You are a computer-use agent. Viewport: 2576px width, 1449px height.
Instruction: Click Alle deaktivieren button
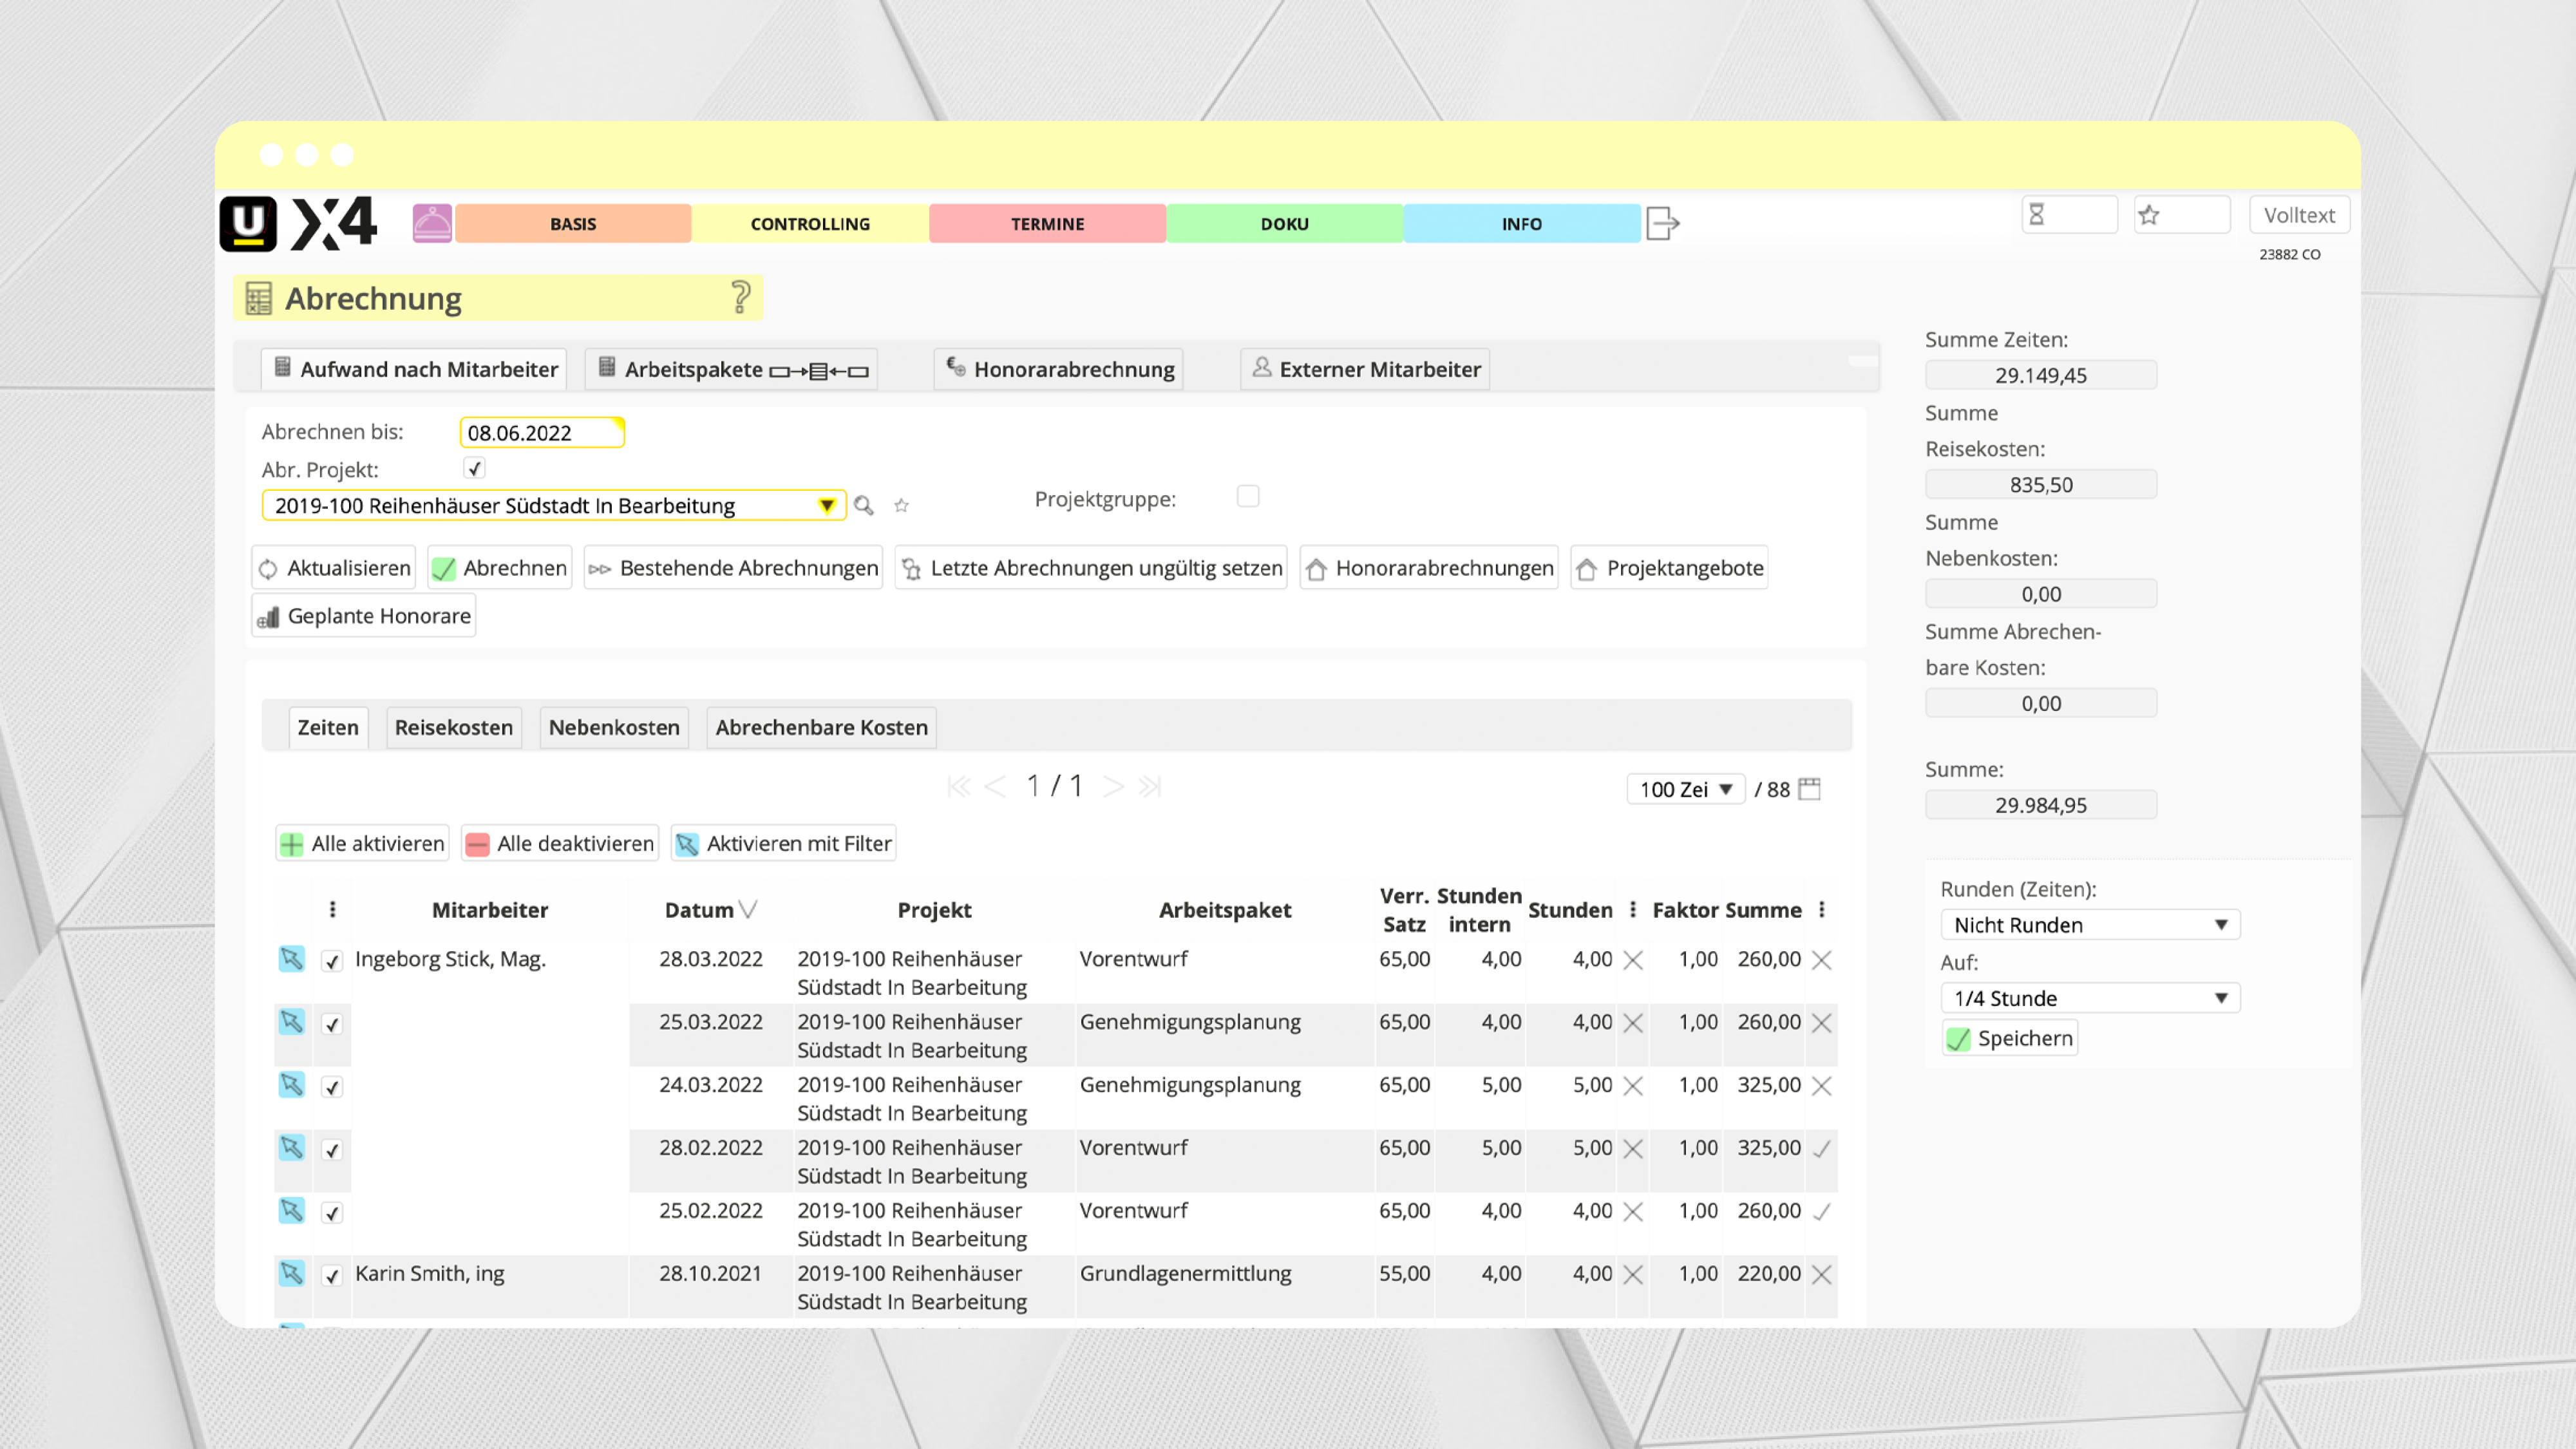click(x=560, y=843)
